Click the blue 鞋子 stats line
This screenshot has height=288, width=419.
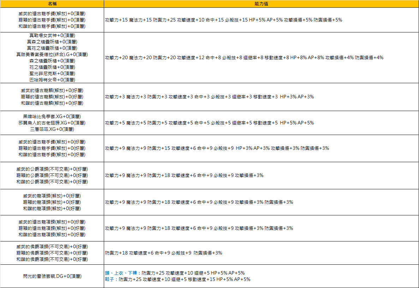pyautogui.click(x=178, y=280)
